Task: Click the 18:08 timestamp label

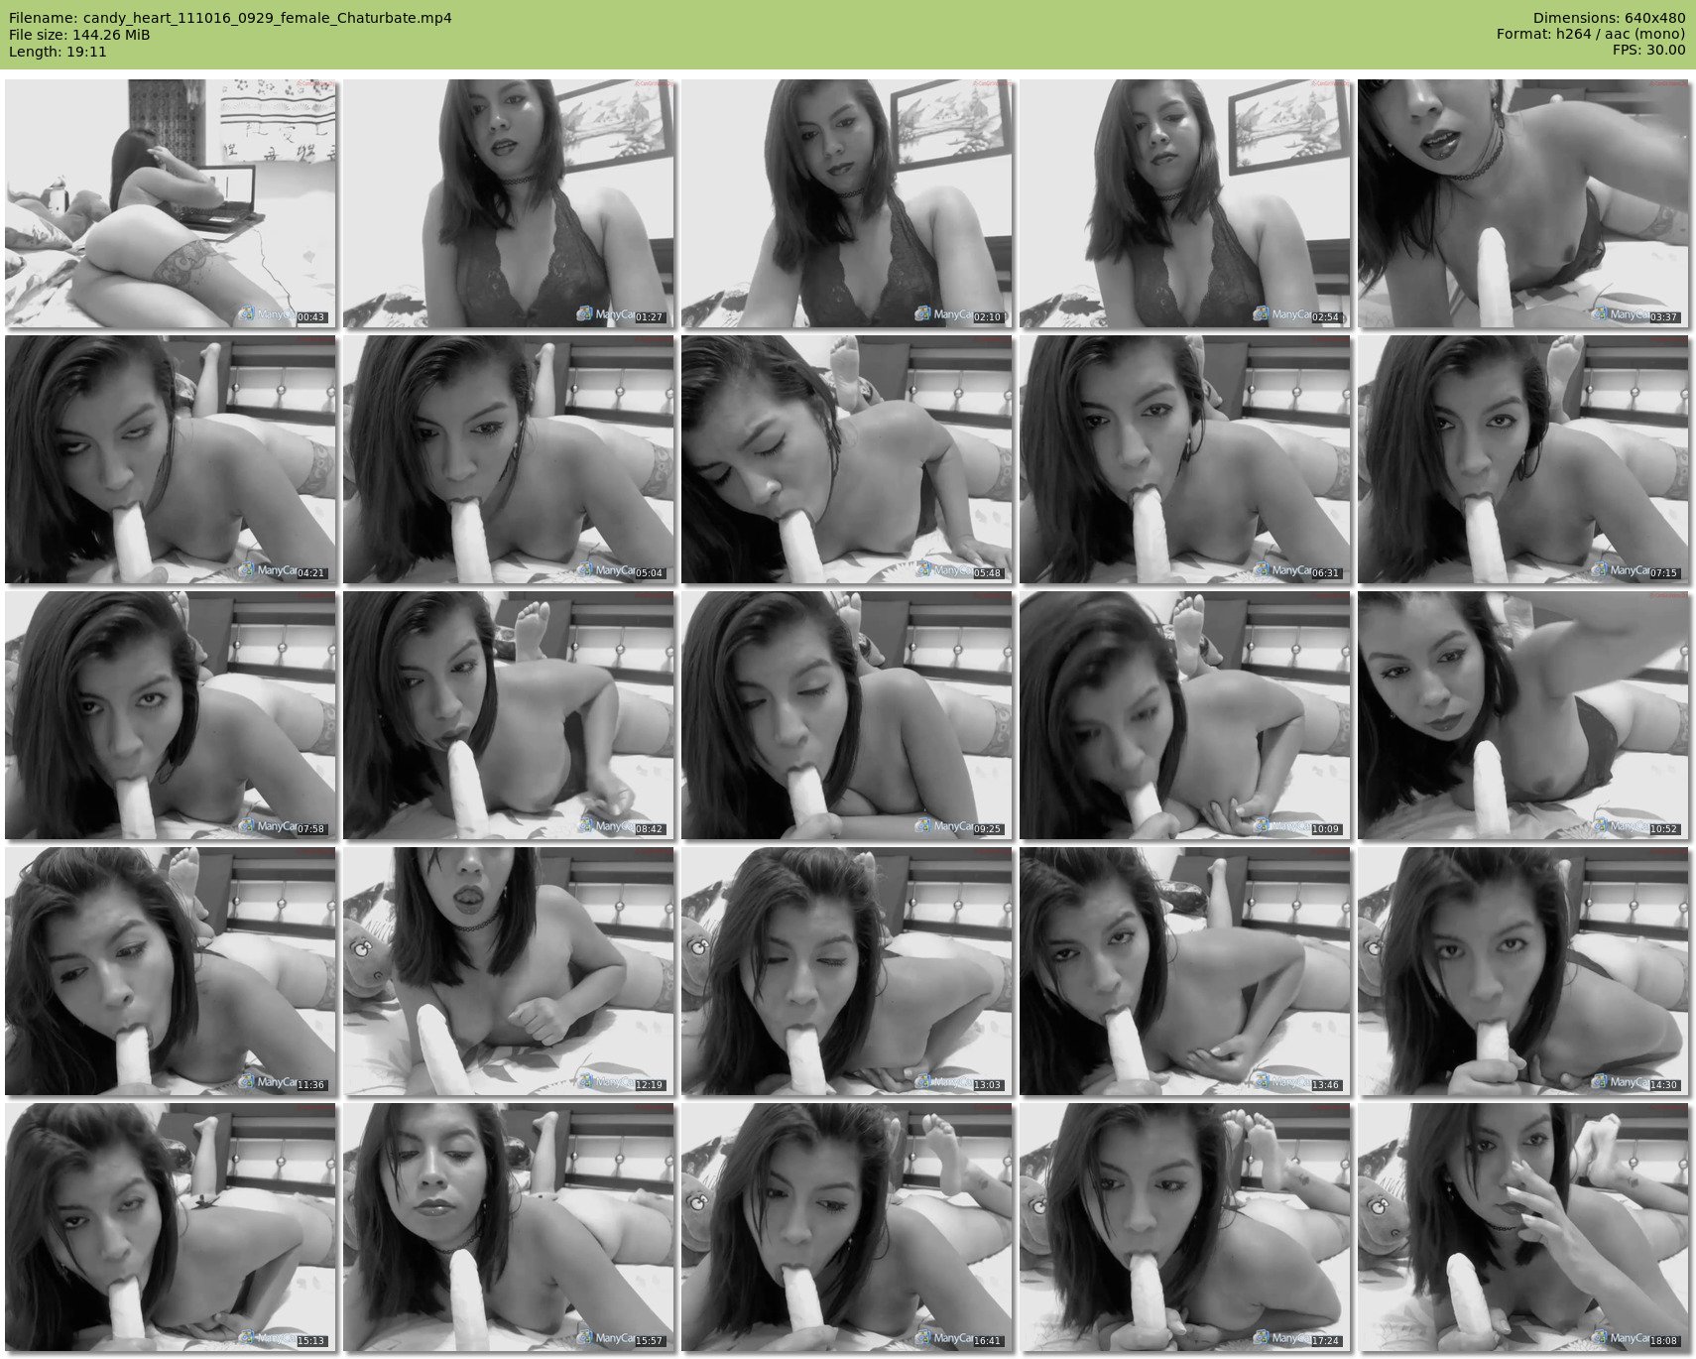Action: point(1664,1341)
